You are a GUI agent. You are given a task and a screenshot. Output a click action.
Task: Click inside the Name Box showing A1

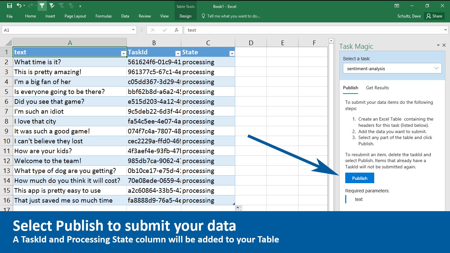66,30
